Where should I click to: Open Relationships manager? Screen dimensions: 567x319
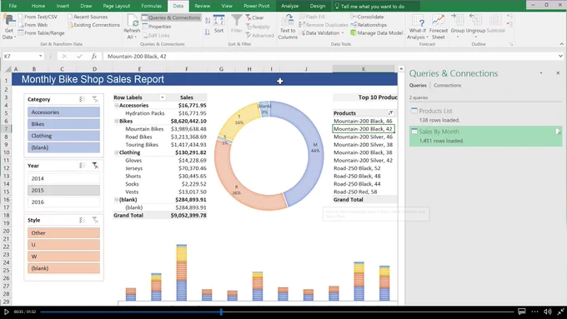tap(369, 25)
